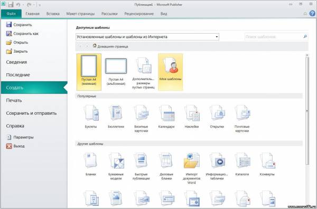Open Сохранить и отправить section
The image size is (317, 209).
click(x=31, y=113)
